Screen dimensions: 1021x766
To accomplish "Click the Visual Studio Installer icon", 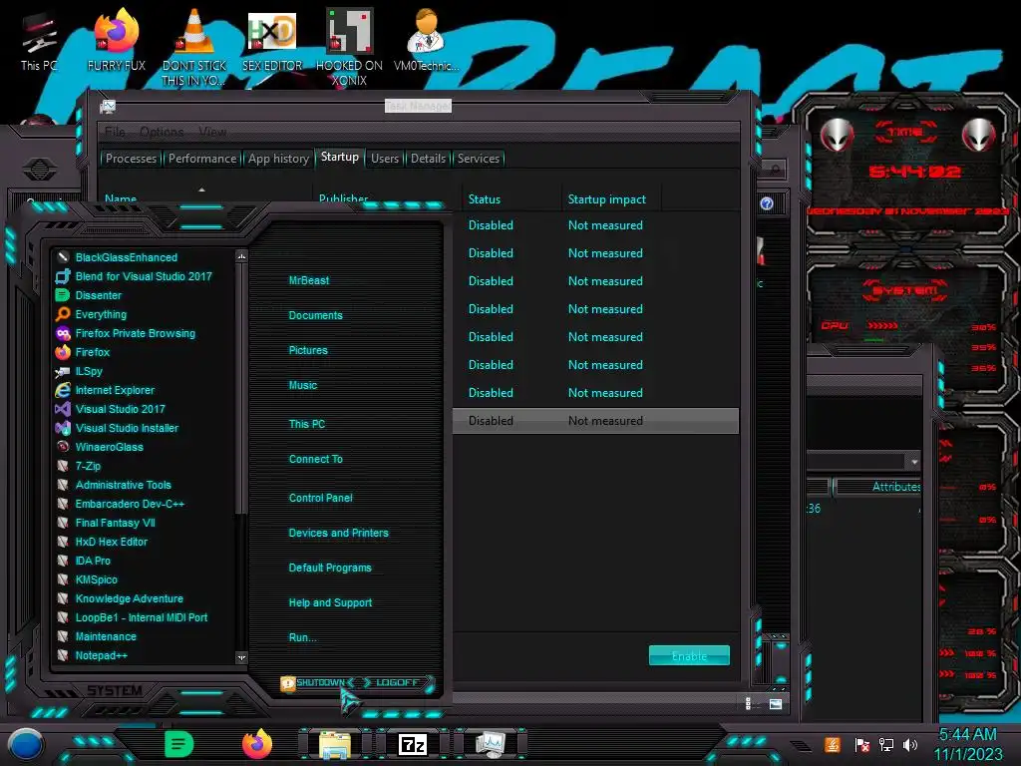I will point(63,428).
